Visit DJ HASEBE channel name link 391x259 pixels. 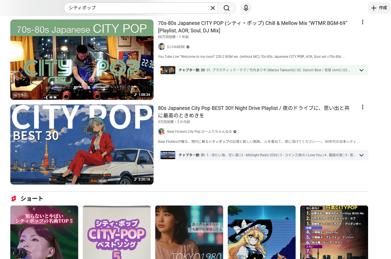pos(176,47)
